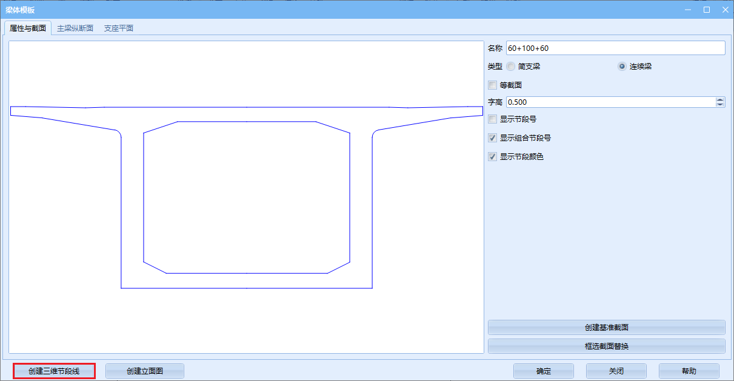Image resolution: width=734 pixels, height=381 pixels.
Task: Open the 主梁纵断面 tab
Action: (x=75, y=28)
